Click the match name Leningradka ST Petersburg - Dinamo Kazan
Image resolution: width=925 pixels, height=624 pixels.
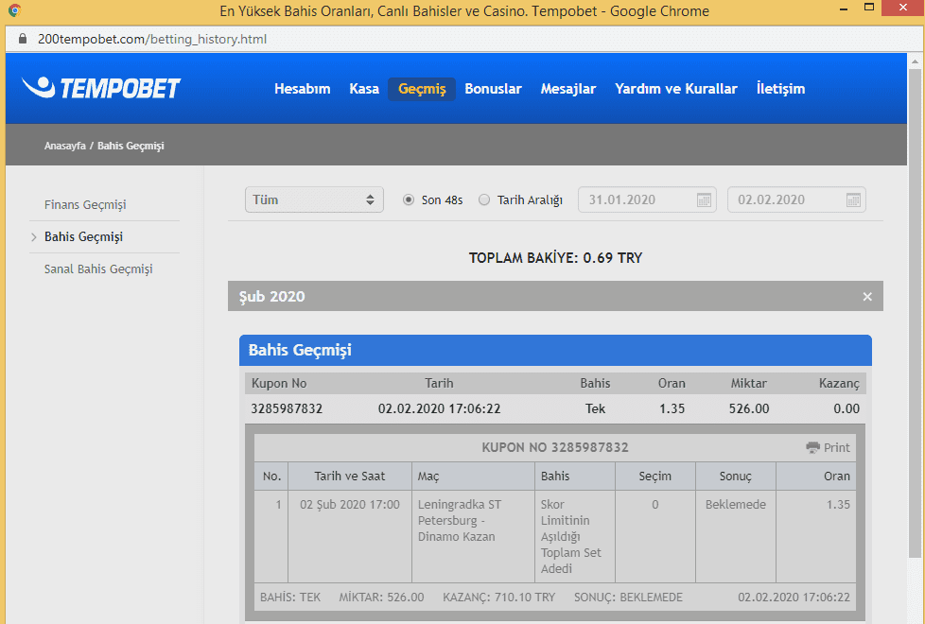pos(460,521)
